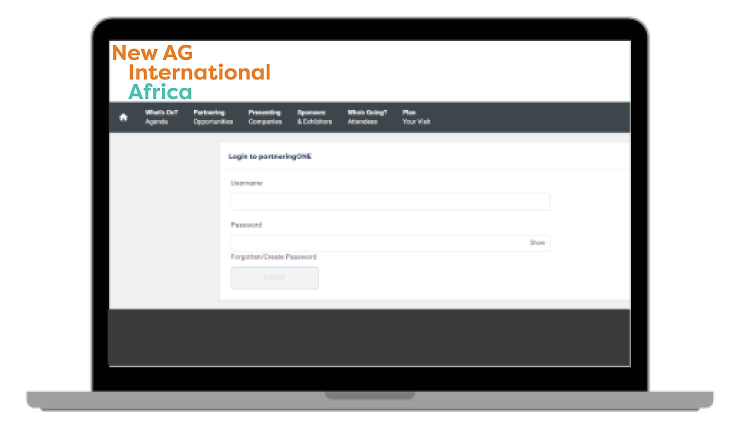Click the 'Username' label
This screenshot has height=424, width=753.
(x=246, y=183)
